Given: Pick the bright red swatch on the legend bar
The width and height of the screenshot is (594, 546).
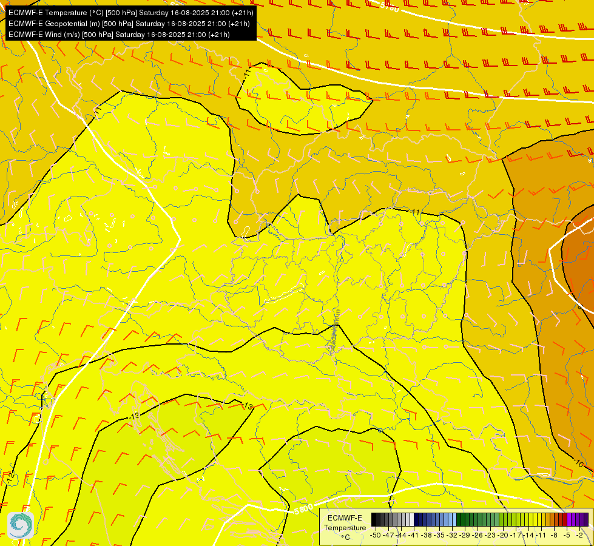Looking at the screenshot, I should pos(565,519).
